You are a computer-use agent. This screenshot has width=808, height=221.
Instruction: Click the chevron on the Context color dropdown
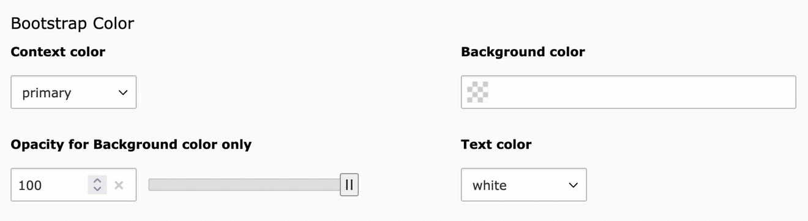pos(122,93)
